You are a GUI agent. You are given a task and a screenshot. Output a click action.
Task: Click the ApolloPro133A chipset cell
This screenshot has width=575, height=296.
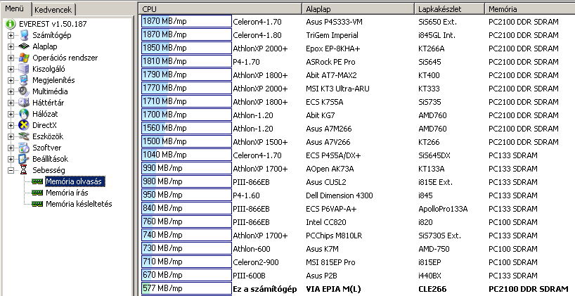pyautogui.click(x=443, y=209)
